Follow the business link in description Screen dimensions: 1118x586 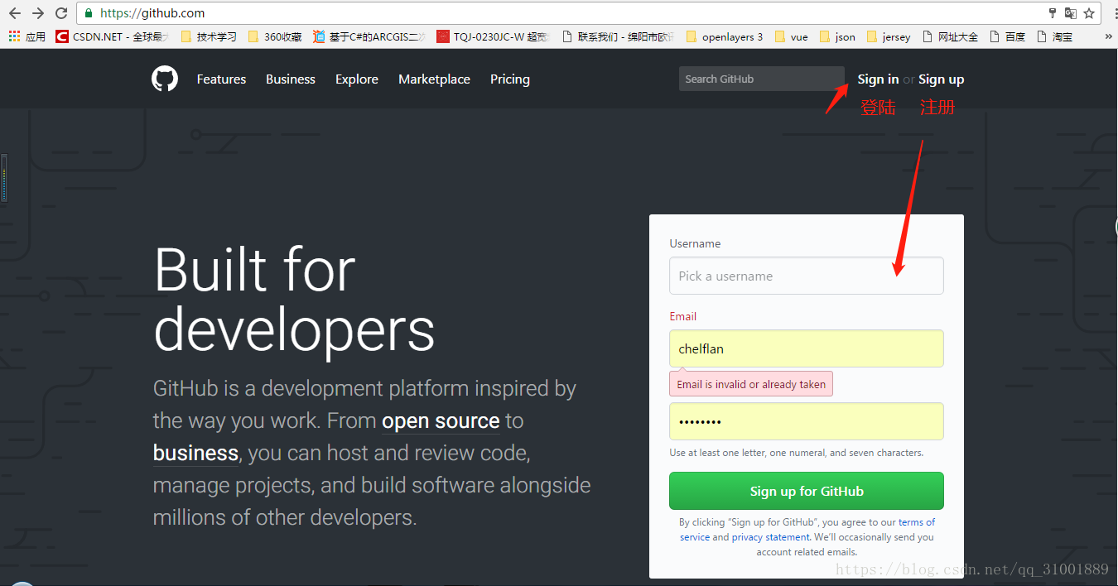click(x=195, y=454)
